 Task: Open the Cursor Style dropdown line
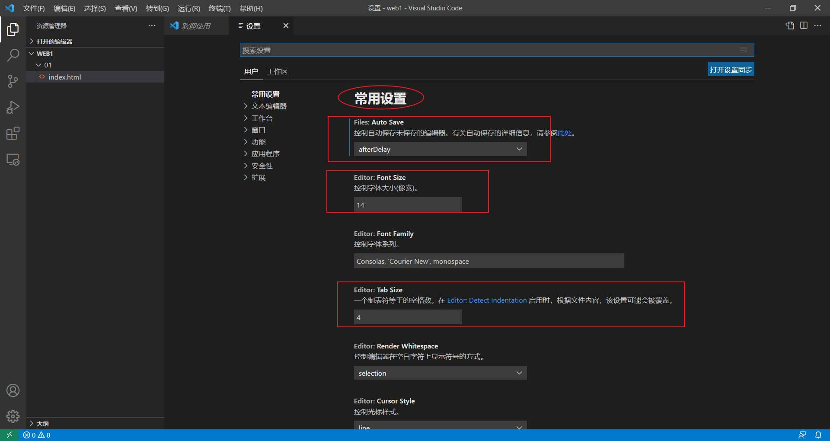(x=440, y=425)
